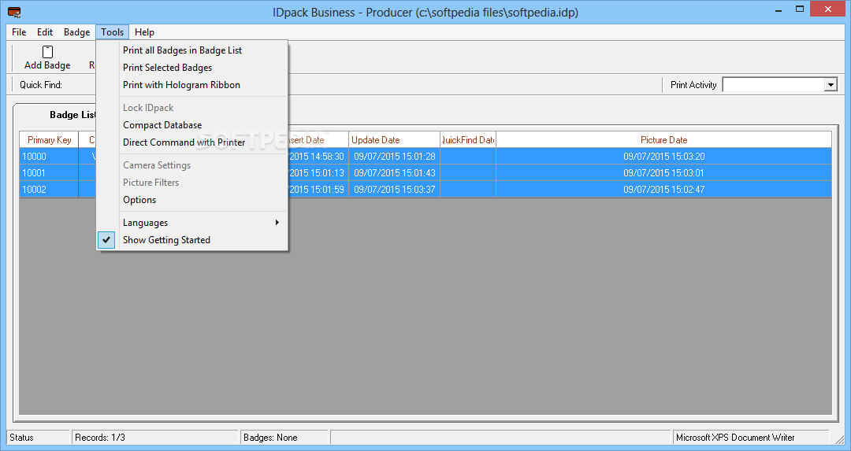Click Microsoft XPS Document Writer status entry
The image size is (851, 451).
click(751, 438)
